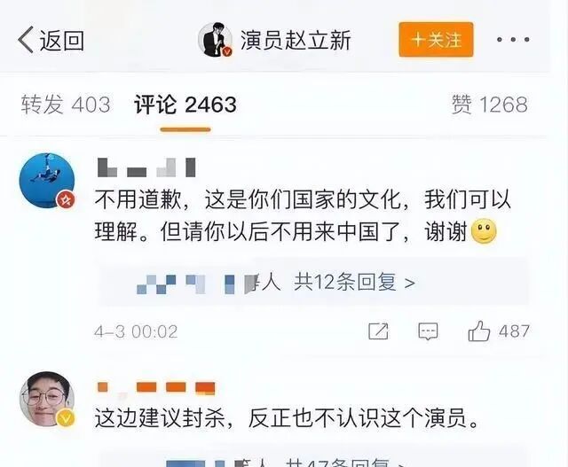Open the glasses-wearing commenter's avatar

point(47,399)
